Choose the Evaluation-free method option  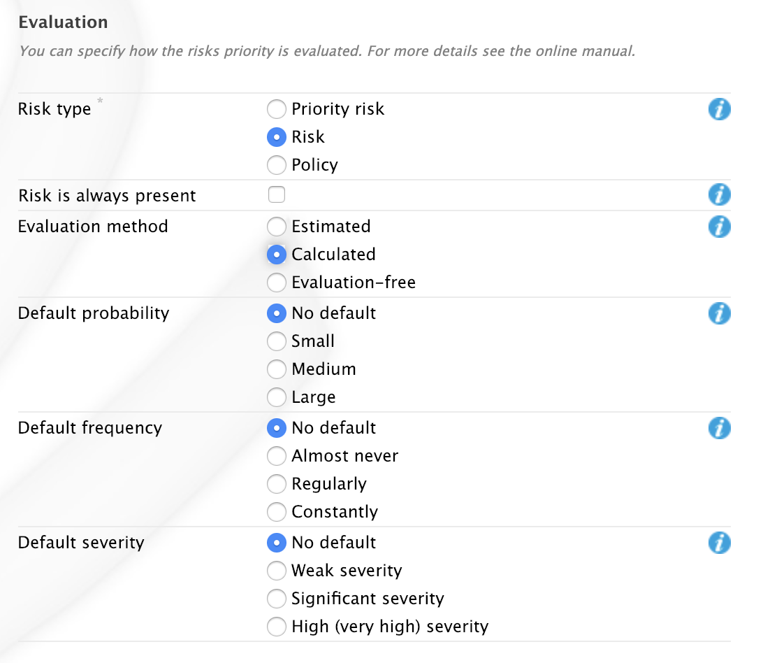[x=277, y=283]
